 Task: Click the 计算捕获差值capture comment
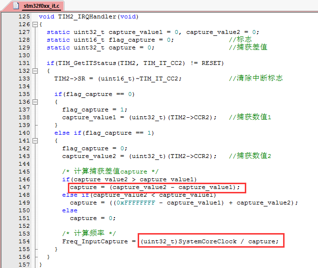pyautogui.click(x=111, y=172)
